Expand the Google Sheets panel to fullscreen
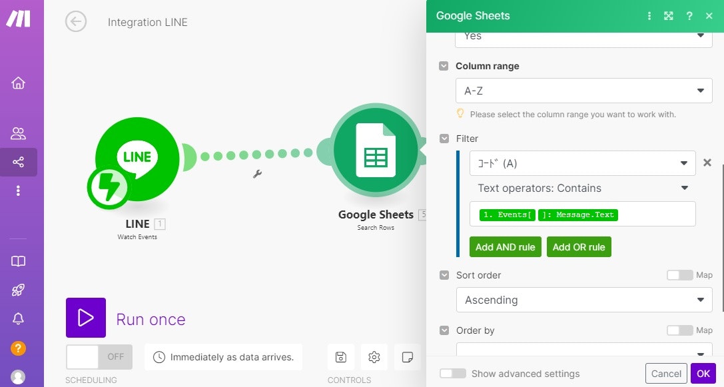Image resolution: width=724 pixels, height=387 pixels. [669, 16]
